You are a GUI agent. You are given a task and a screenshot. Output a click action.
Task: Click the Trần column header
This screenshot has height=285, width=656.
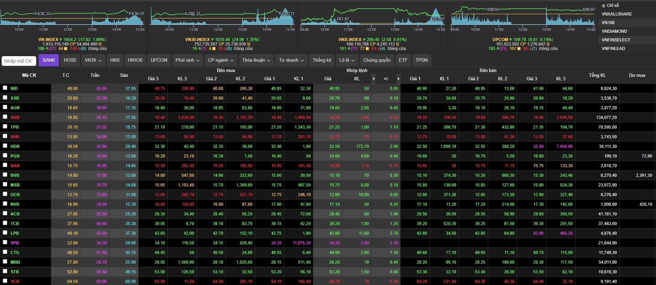(95, 75)
